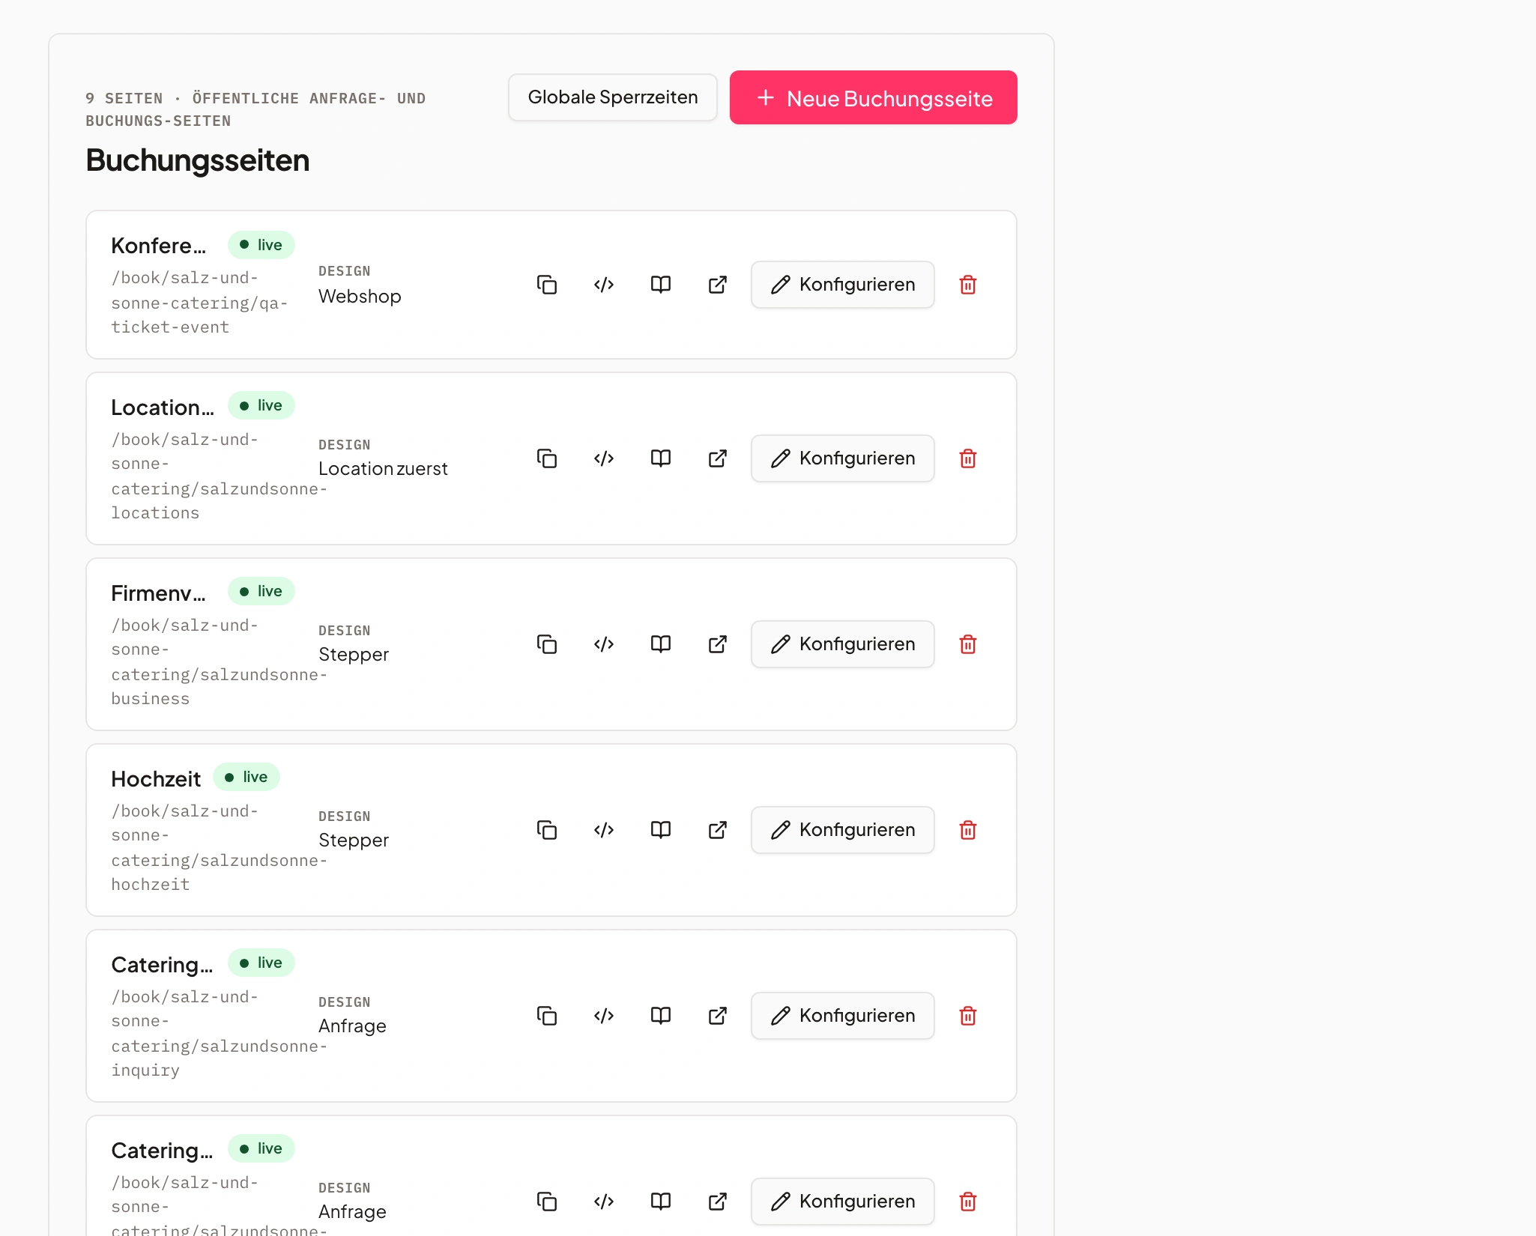Screen dimensions: 1536x1236
Task: Delete the Location… booking page
Action: [x=968, y=458]
